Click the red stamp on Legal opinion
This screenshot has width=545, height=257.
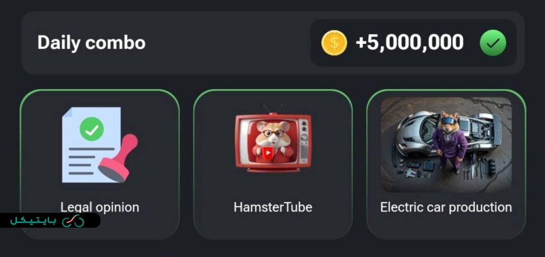pyautogui.click(x=118, y=157)
